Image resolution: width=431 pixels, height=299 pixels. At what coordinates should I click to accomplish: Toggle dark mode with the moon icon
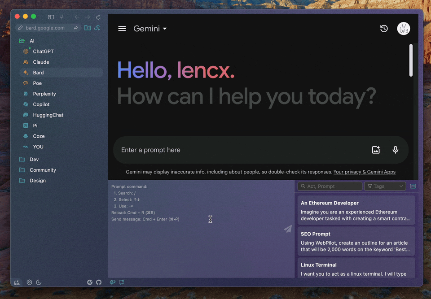tap(39, 282)
